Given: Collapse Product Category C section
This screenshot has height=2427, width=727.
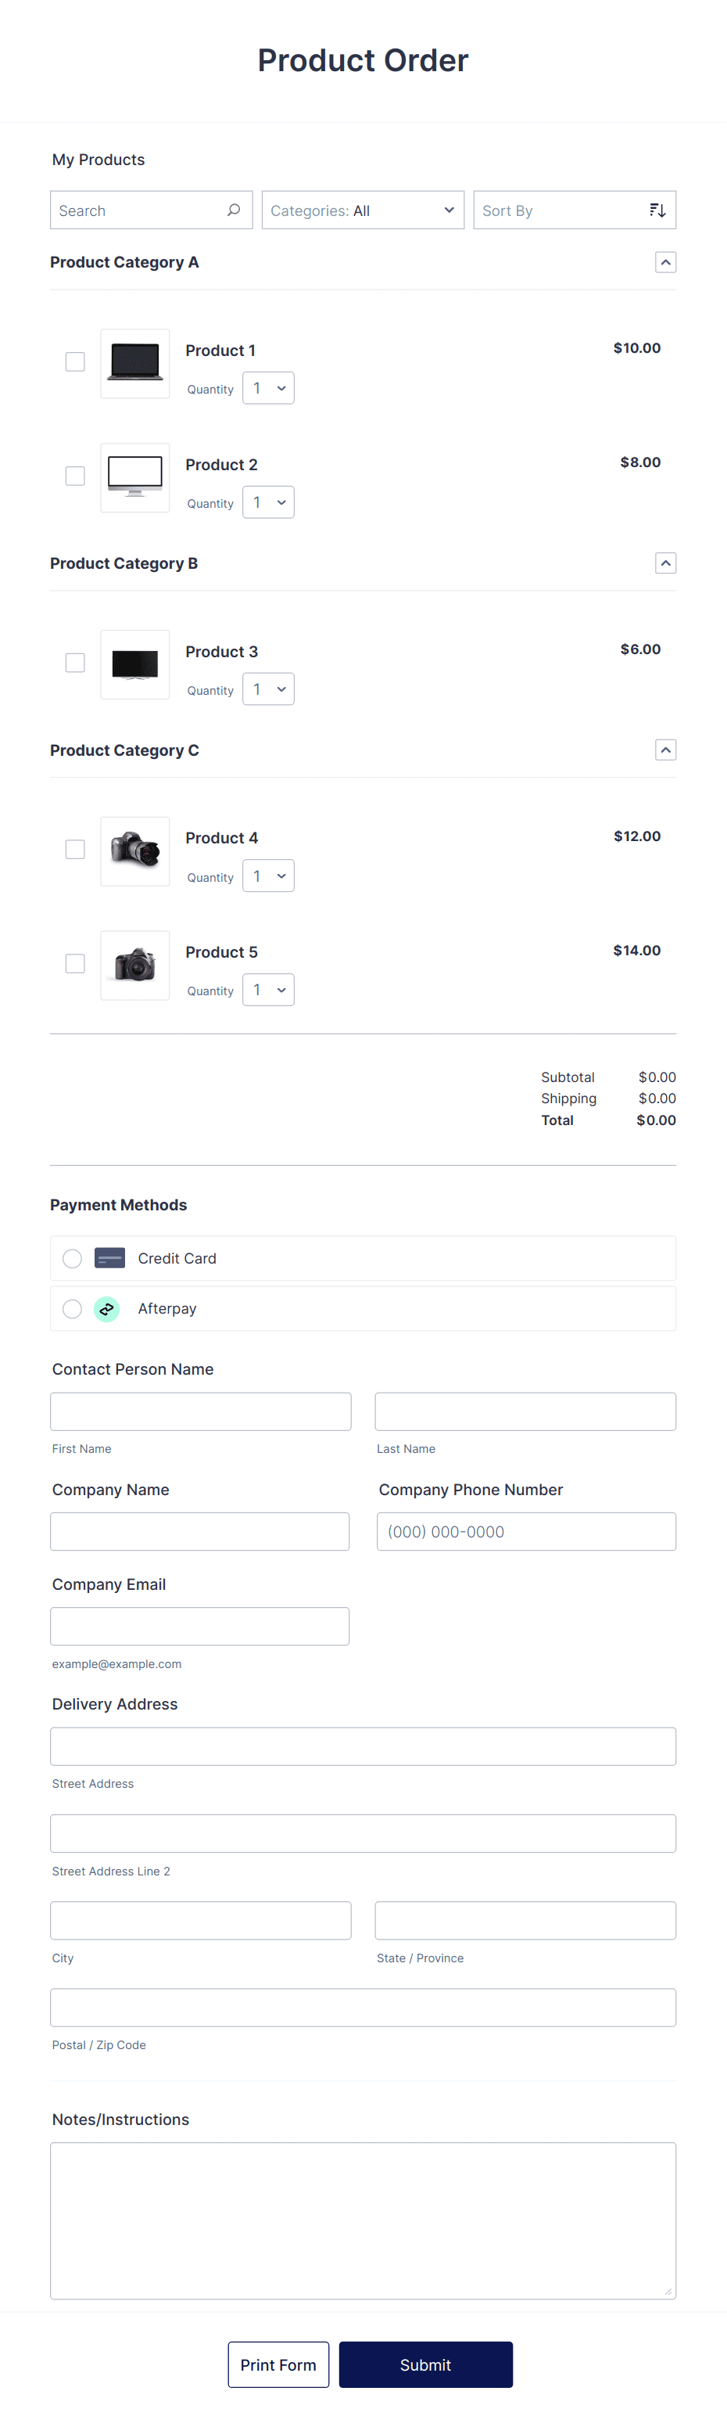Looking at the screenshot, I should coord(666,750).
